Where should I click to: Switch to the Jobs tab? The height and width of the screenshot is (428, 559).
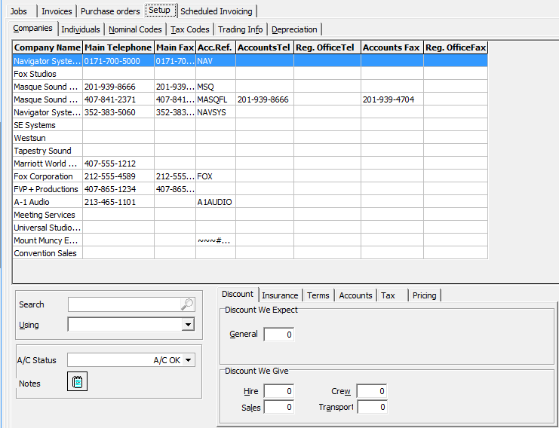click(19, 11)
